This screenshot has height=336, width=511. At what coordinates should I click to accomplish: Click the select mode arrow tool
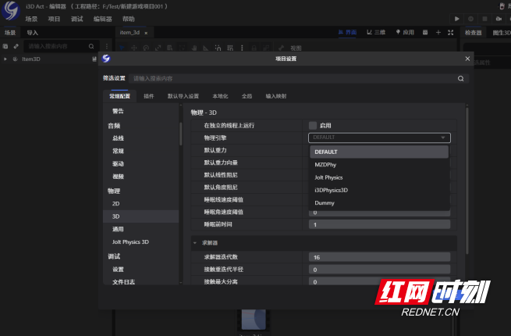(x=122, y=48)
